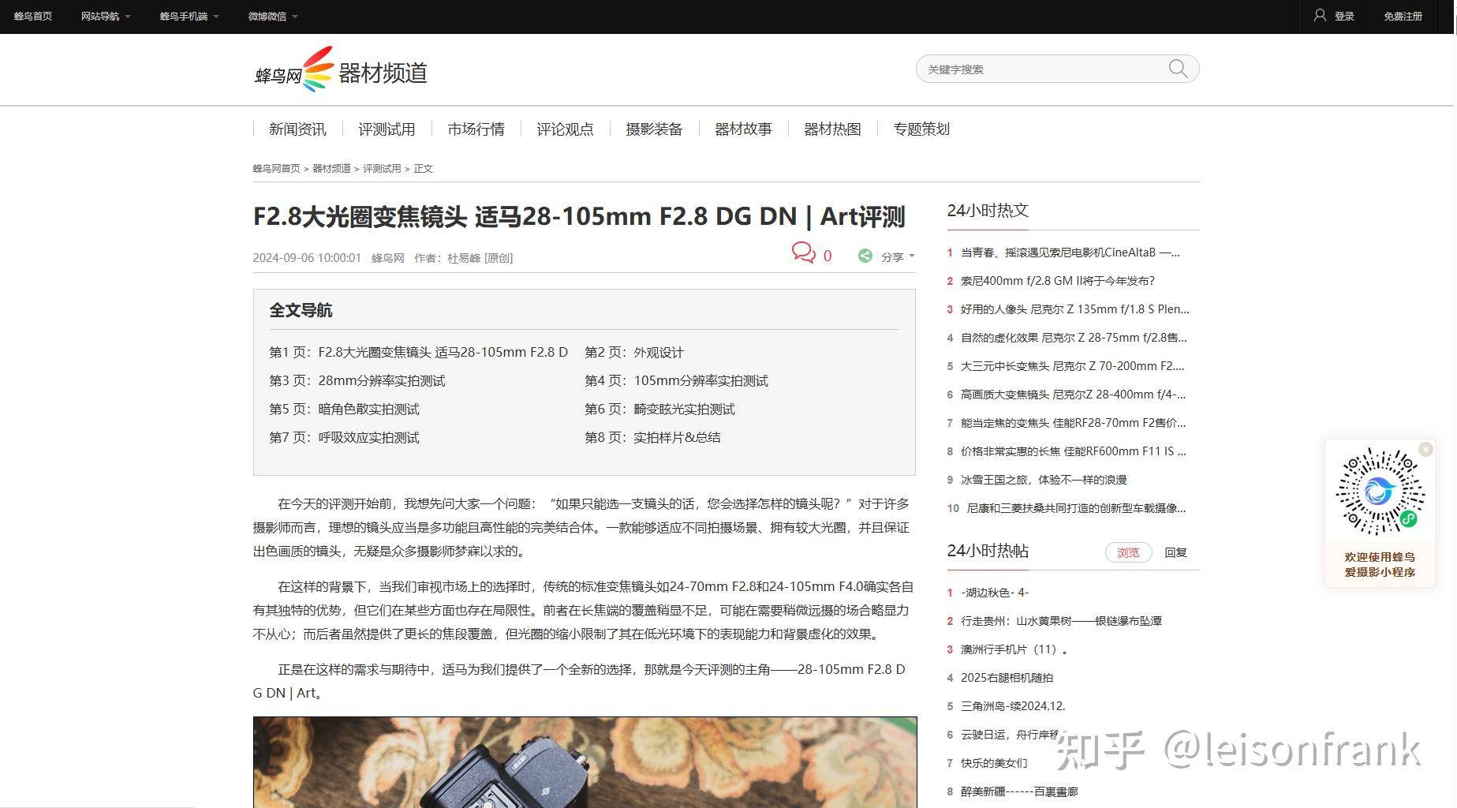Open 评论观点 menu item
The height and width of the screenshot is (808, 1457).
tap(565, 129)
